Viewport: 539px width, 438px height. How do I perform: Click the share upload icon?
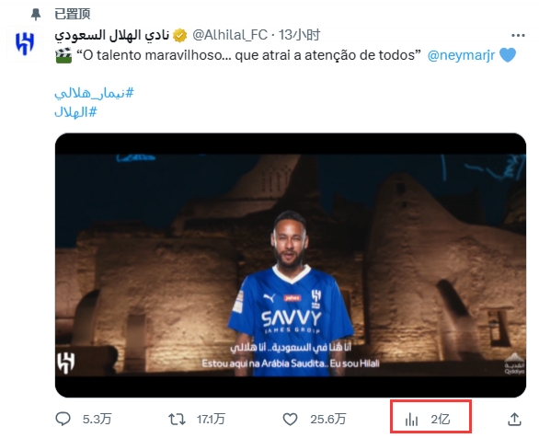[514, 420]
